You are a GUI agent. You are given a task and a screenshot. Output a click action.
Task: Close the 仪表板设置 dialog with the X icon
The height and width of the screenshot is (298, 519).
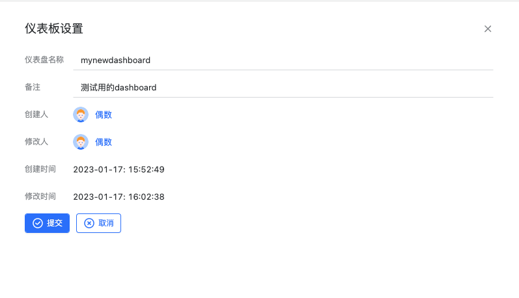(488, 29)
